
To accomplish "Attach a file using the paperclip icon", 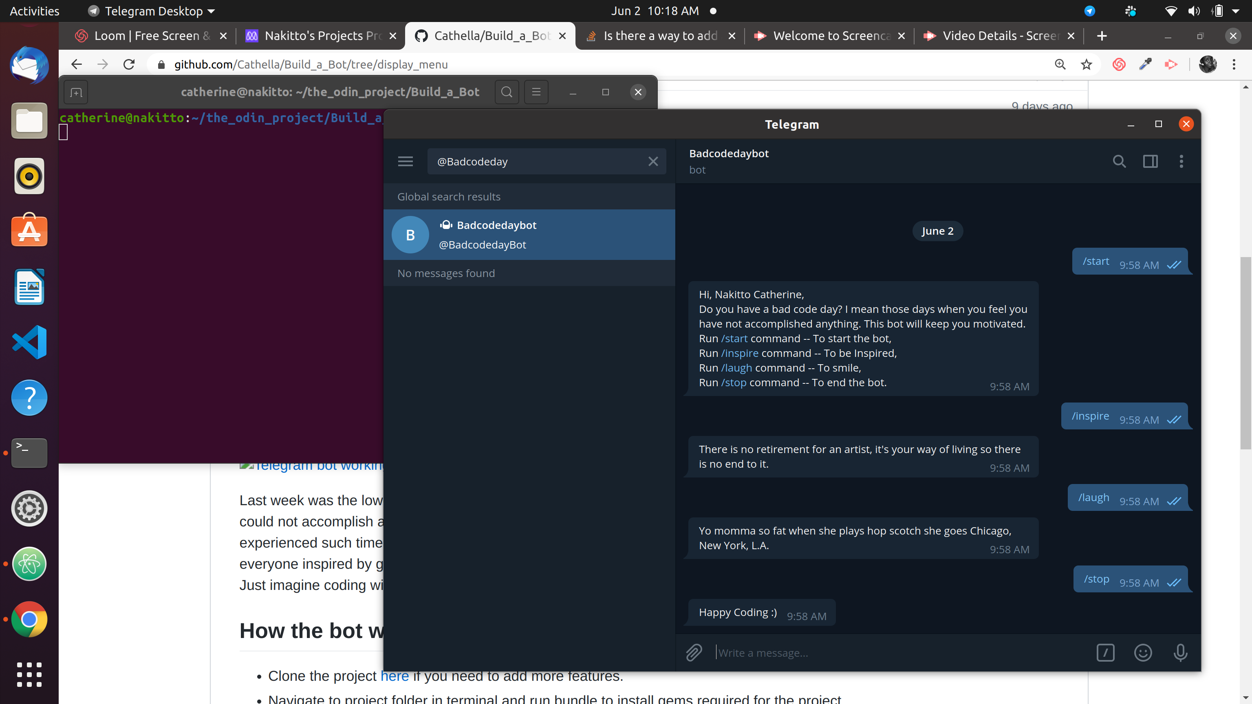I will pyautogui.click(x=694, y=652).
